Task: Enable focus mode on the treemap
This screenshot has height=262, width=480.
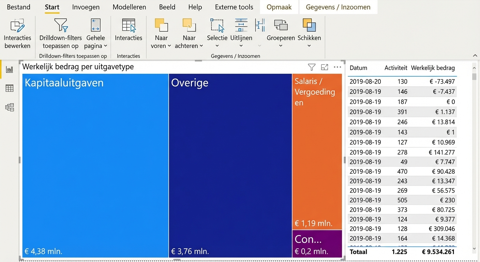Action: [325, 67]
